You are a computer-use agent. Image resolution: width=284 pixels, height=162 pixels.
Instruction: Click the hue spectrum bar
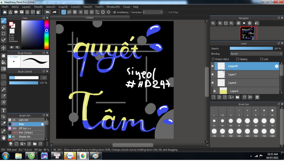47,35
